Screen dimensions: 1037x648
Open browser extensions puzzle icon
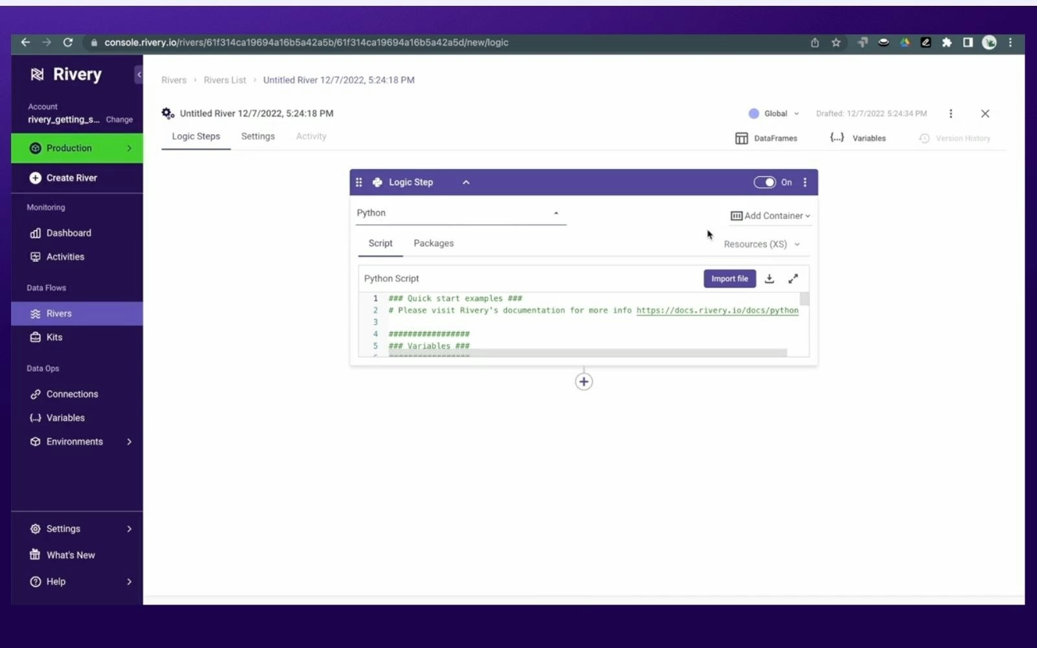coord(947,43)
